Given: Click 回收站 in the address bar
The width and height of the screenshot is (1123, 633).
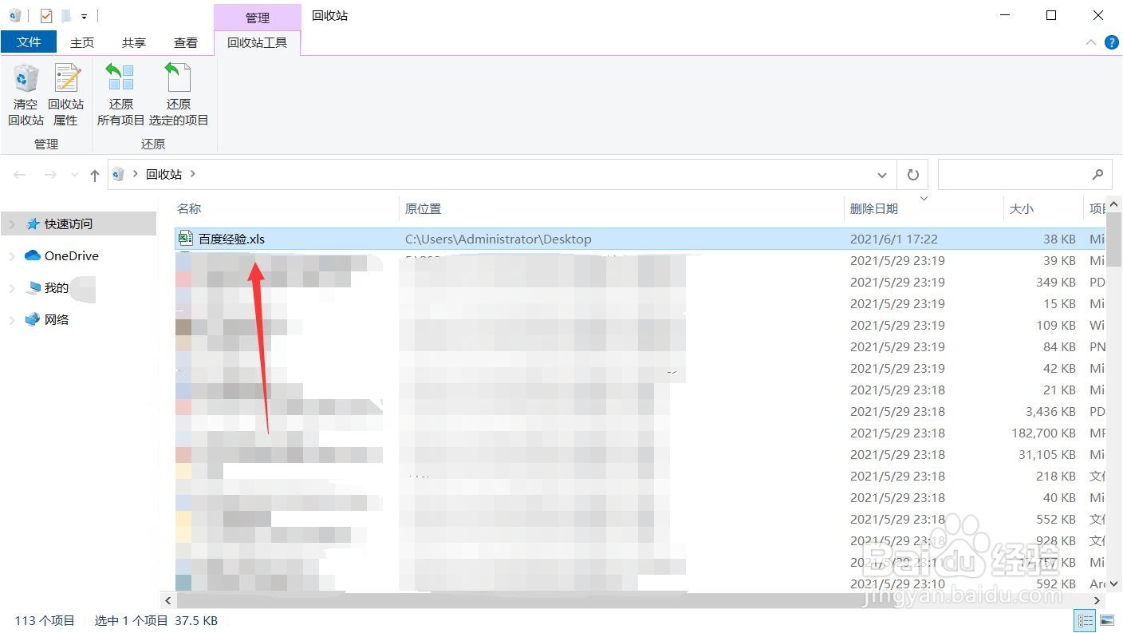Looking at the screenshot, I should click(x=164, y=174).
